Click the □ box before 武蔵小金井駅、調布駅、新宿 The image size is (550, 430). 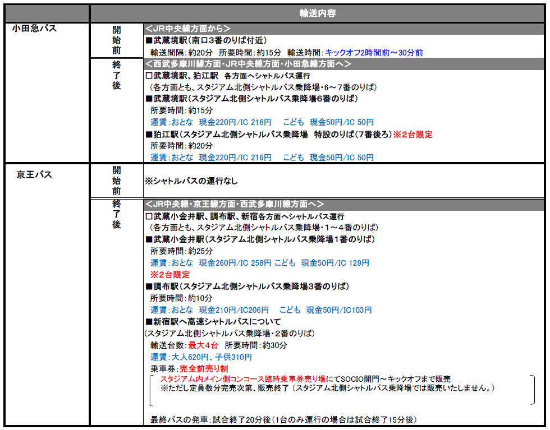click(x=149, y=216)
